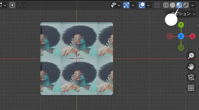The image size is (199, 110).
Task: Toggle camera view button
Action: (191, 77)
